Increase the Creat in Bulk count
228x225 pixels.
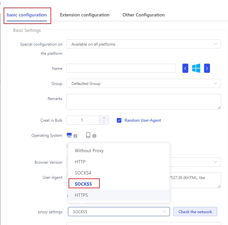(104, 118)
